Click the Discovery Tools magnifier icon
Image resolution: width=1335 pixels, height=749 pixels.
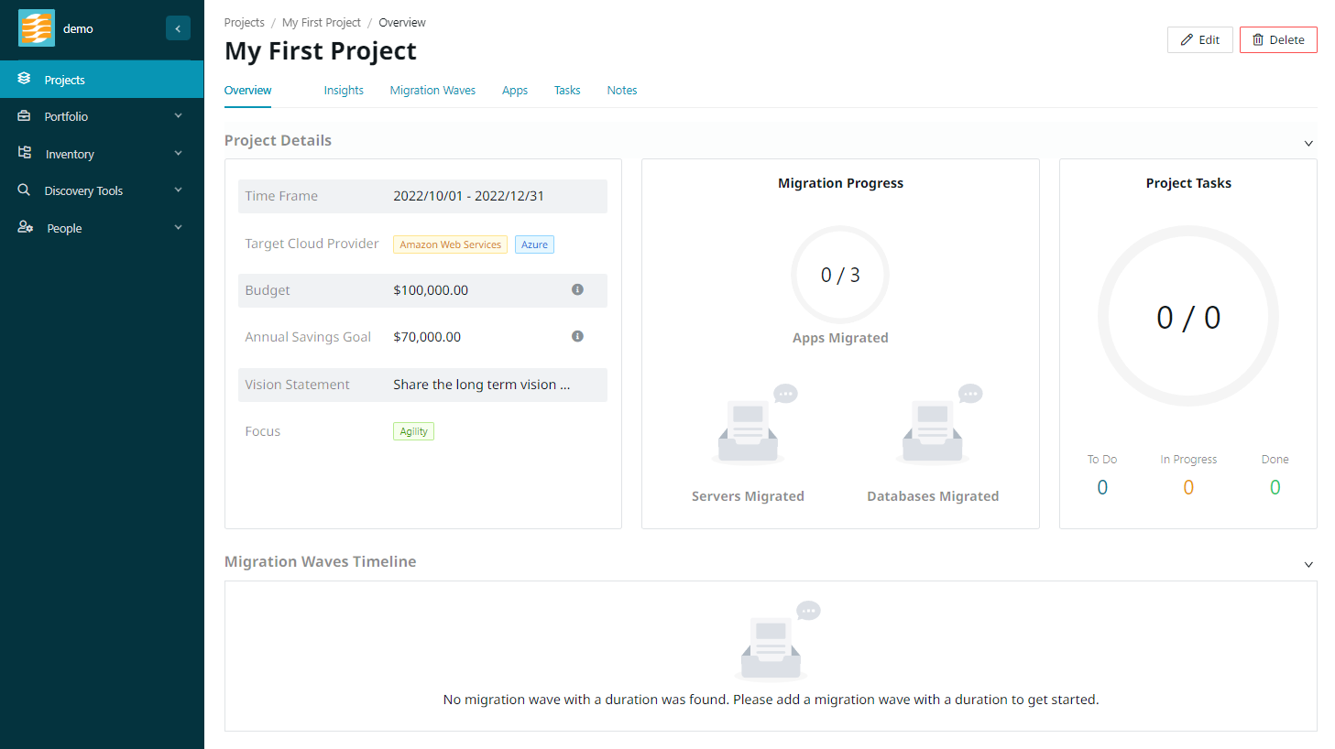tap(25, 190)
